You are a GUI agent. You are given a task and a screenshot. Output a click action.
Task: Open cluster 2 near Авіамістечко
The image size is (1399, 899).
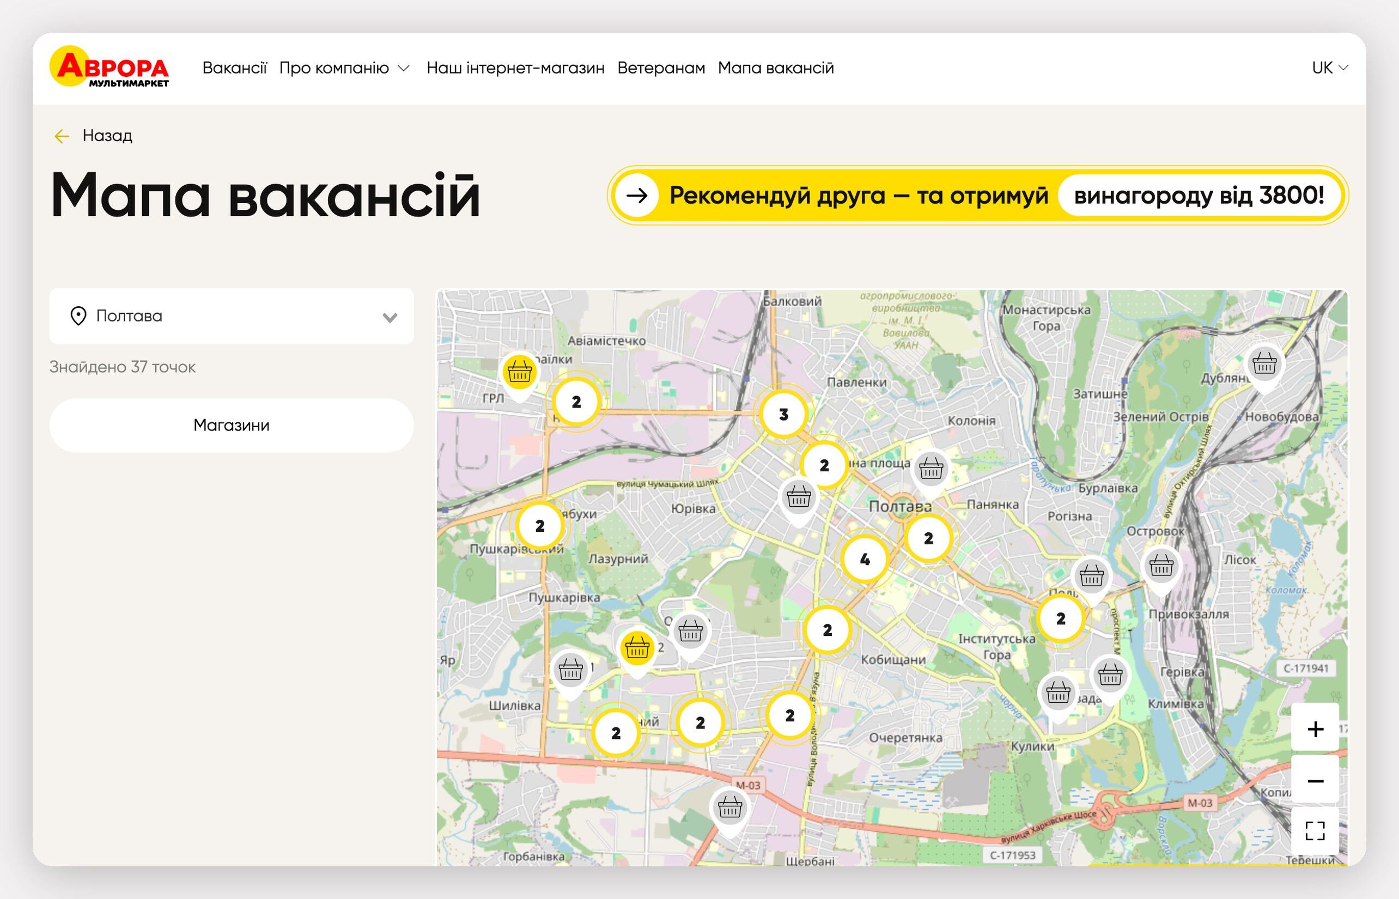pyautogui.click(x=576, y=402)
